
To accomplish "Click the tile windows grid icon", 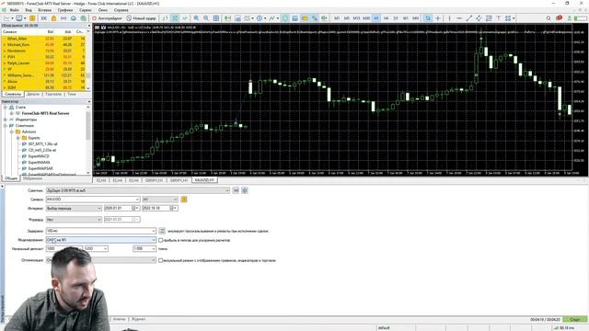I will coord(216,18).
